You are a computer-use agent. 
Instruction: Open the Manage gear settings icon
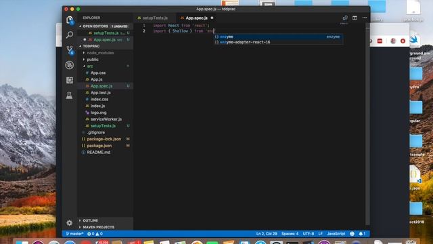click(x=69, y=223)
